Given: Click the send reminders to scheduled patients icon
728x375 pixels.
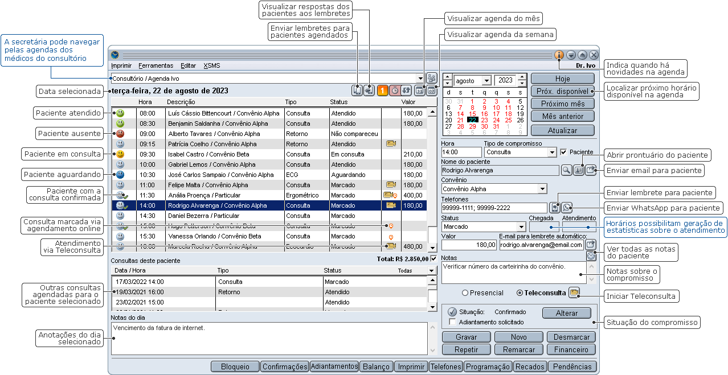Looking at the screenshot, I should [x=357, y=90].
